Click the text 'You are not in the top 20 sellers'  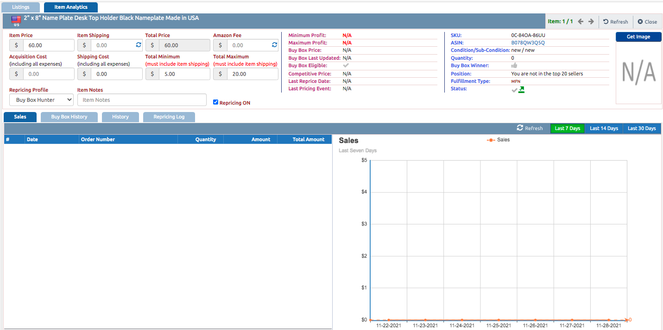click(x=547, y=74)
